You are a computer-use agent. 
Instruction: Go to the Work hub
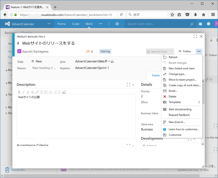[89, 24]
